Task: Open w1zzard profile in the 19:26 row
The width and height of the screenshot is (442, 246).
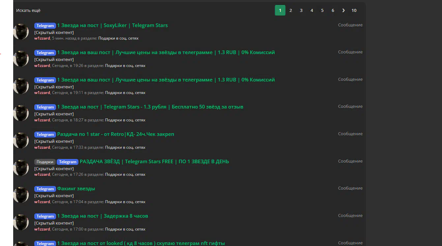Action: (42, 66)
